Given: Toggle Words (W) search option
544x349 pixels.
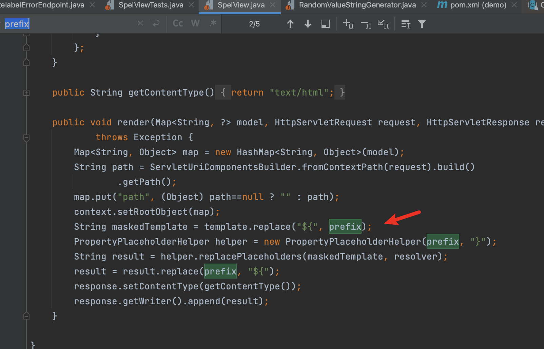Looking at the screenshot, I should point(195,23).
